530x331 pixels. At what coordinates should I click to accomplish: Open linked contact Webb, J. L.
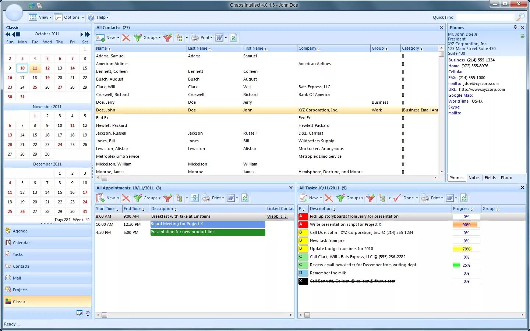point(278,216)
